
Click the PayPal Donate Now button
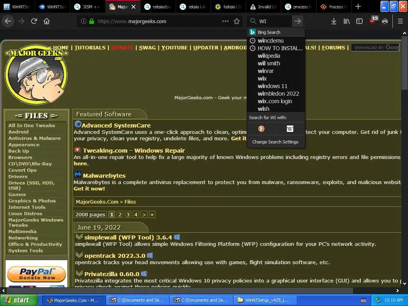pos(36,274)
